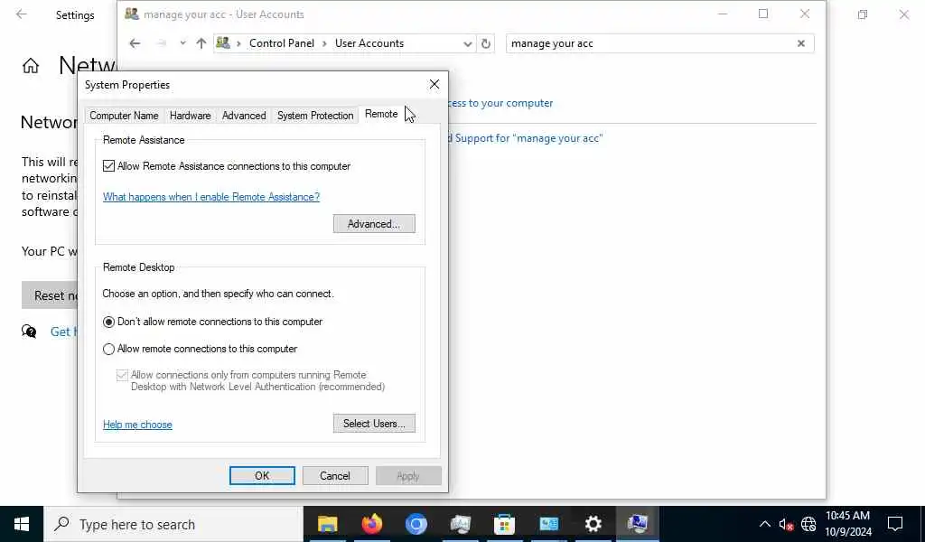Open Microsoft Store from taskbar
Image resolution: width=925 pixels, height=542 pixels.
[504, 524]
